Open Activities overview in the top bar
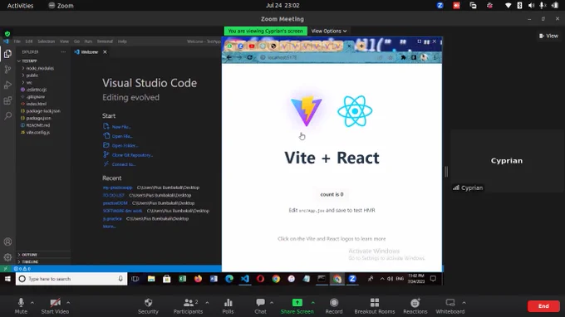Viewport: 565px width, 317px height. 20,6
